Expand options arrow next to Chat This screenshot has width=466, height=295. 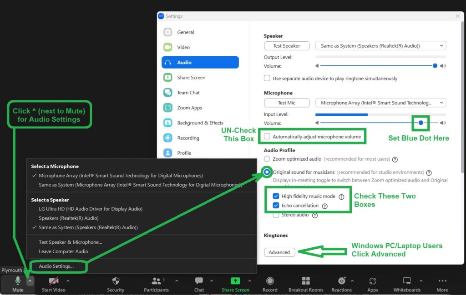(212, 280)
